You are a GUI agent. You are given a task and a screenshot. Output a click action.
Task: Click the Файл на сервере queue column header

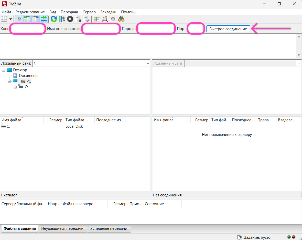84,204
